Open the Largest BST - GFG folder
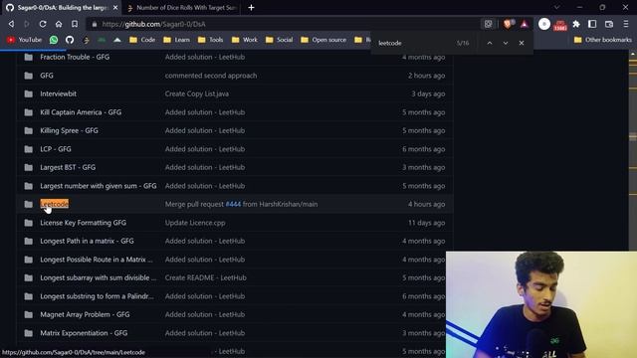 click(x=68, y=168)
